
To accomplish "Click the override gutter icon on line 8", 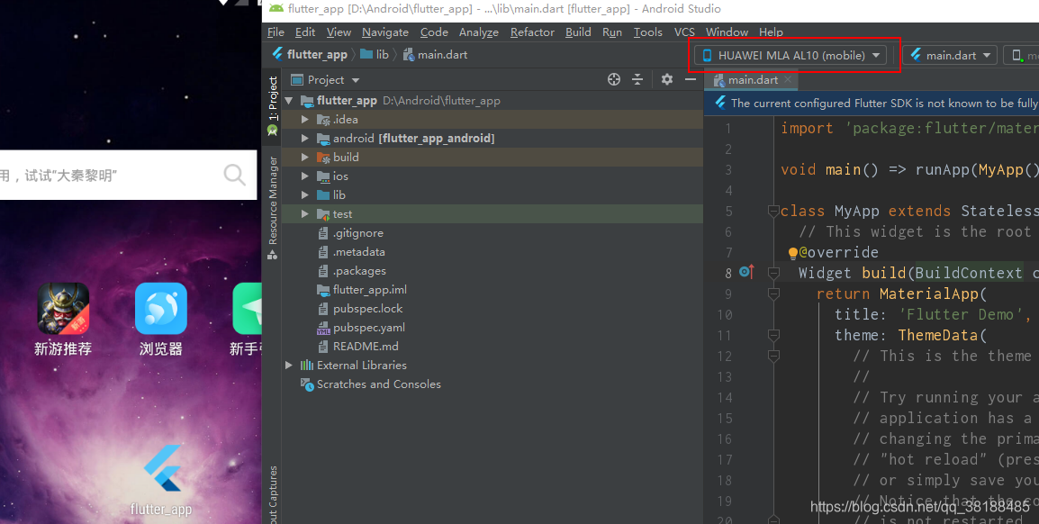I will pos(746,272).
